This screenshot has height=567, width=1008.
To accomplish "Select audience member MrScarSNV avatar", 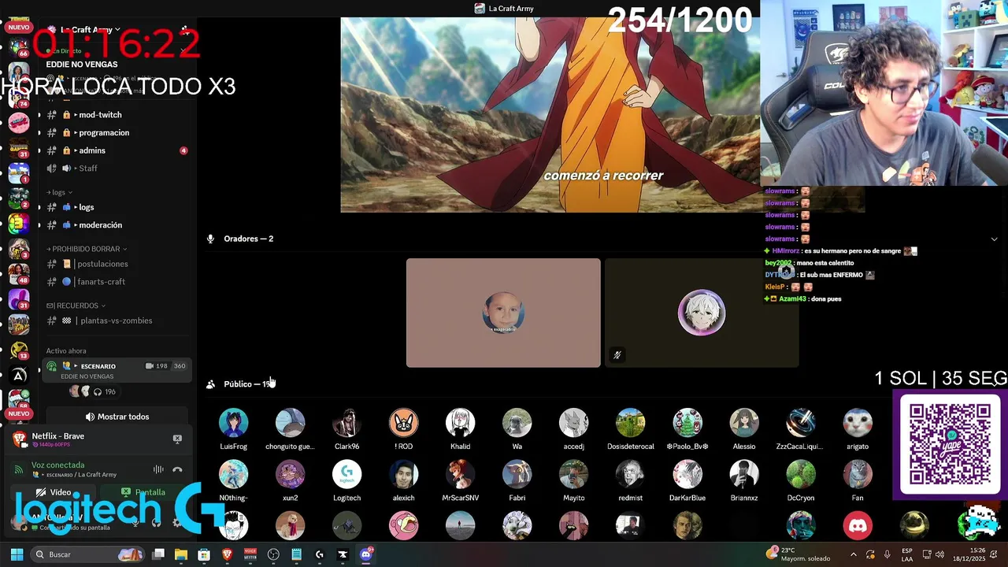I will coord(460,475).
